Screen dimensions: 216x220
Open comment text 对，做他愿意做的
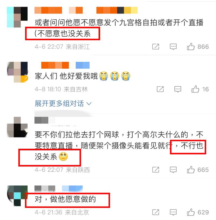[x=65, y=199]
